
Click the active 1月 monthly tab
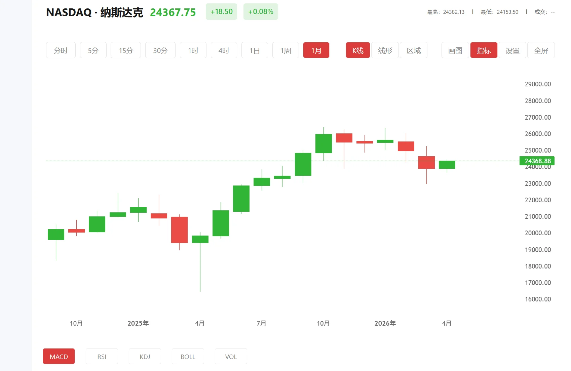316,50
